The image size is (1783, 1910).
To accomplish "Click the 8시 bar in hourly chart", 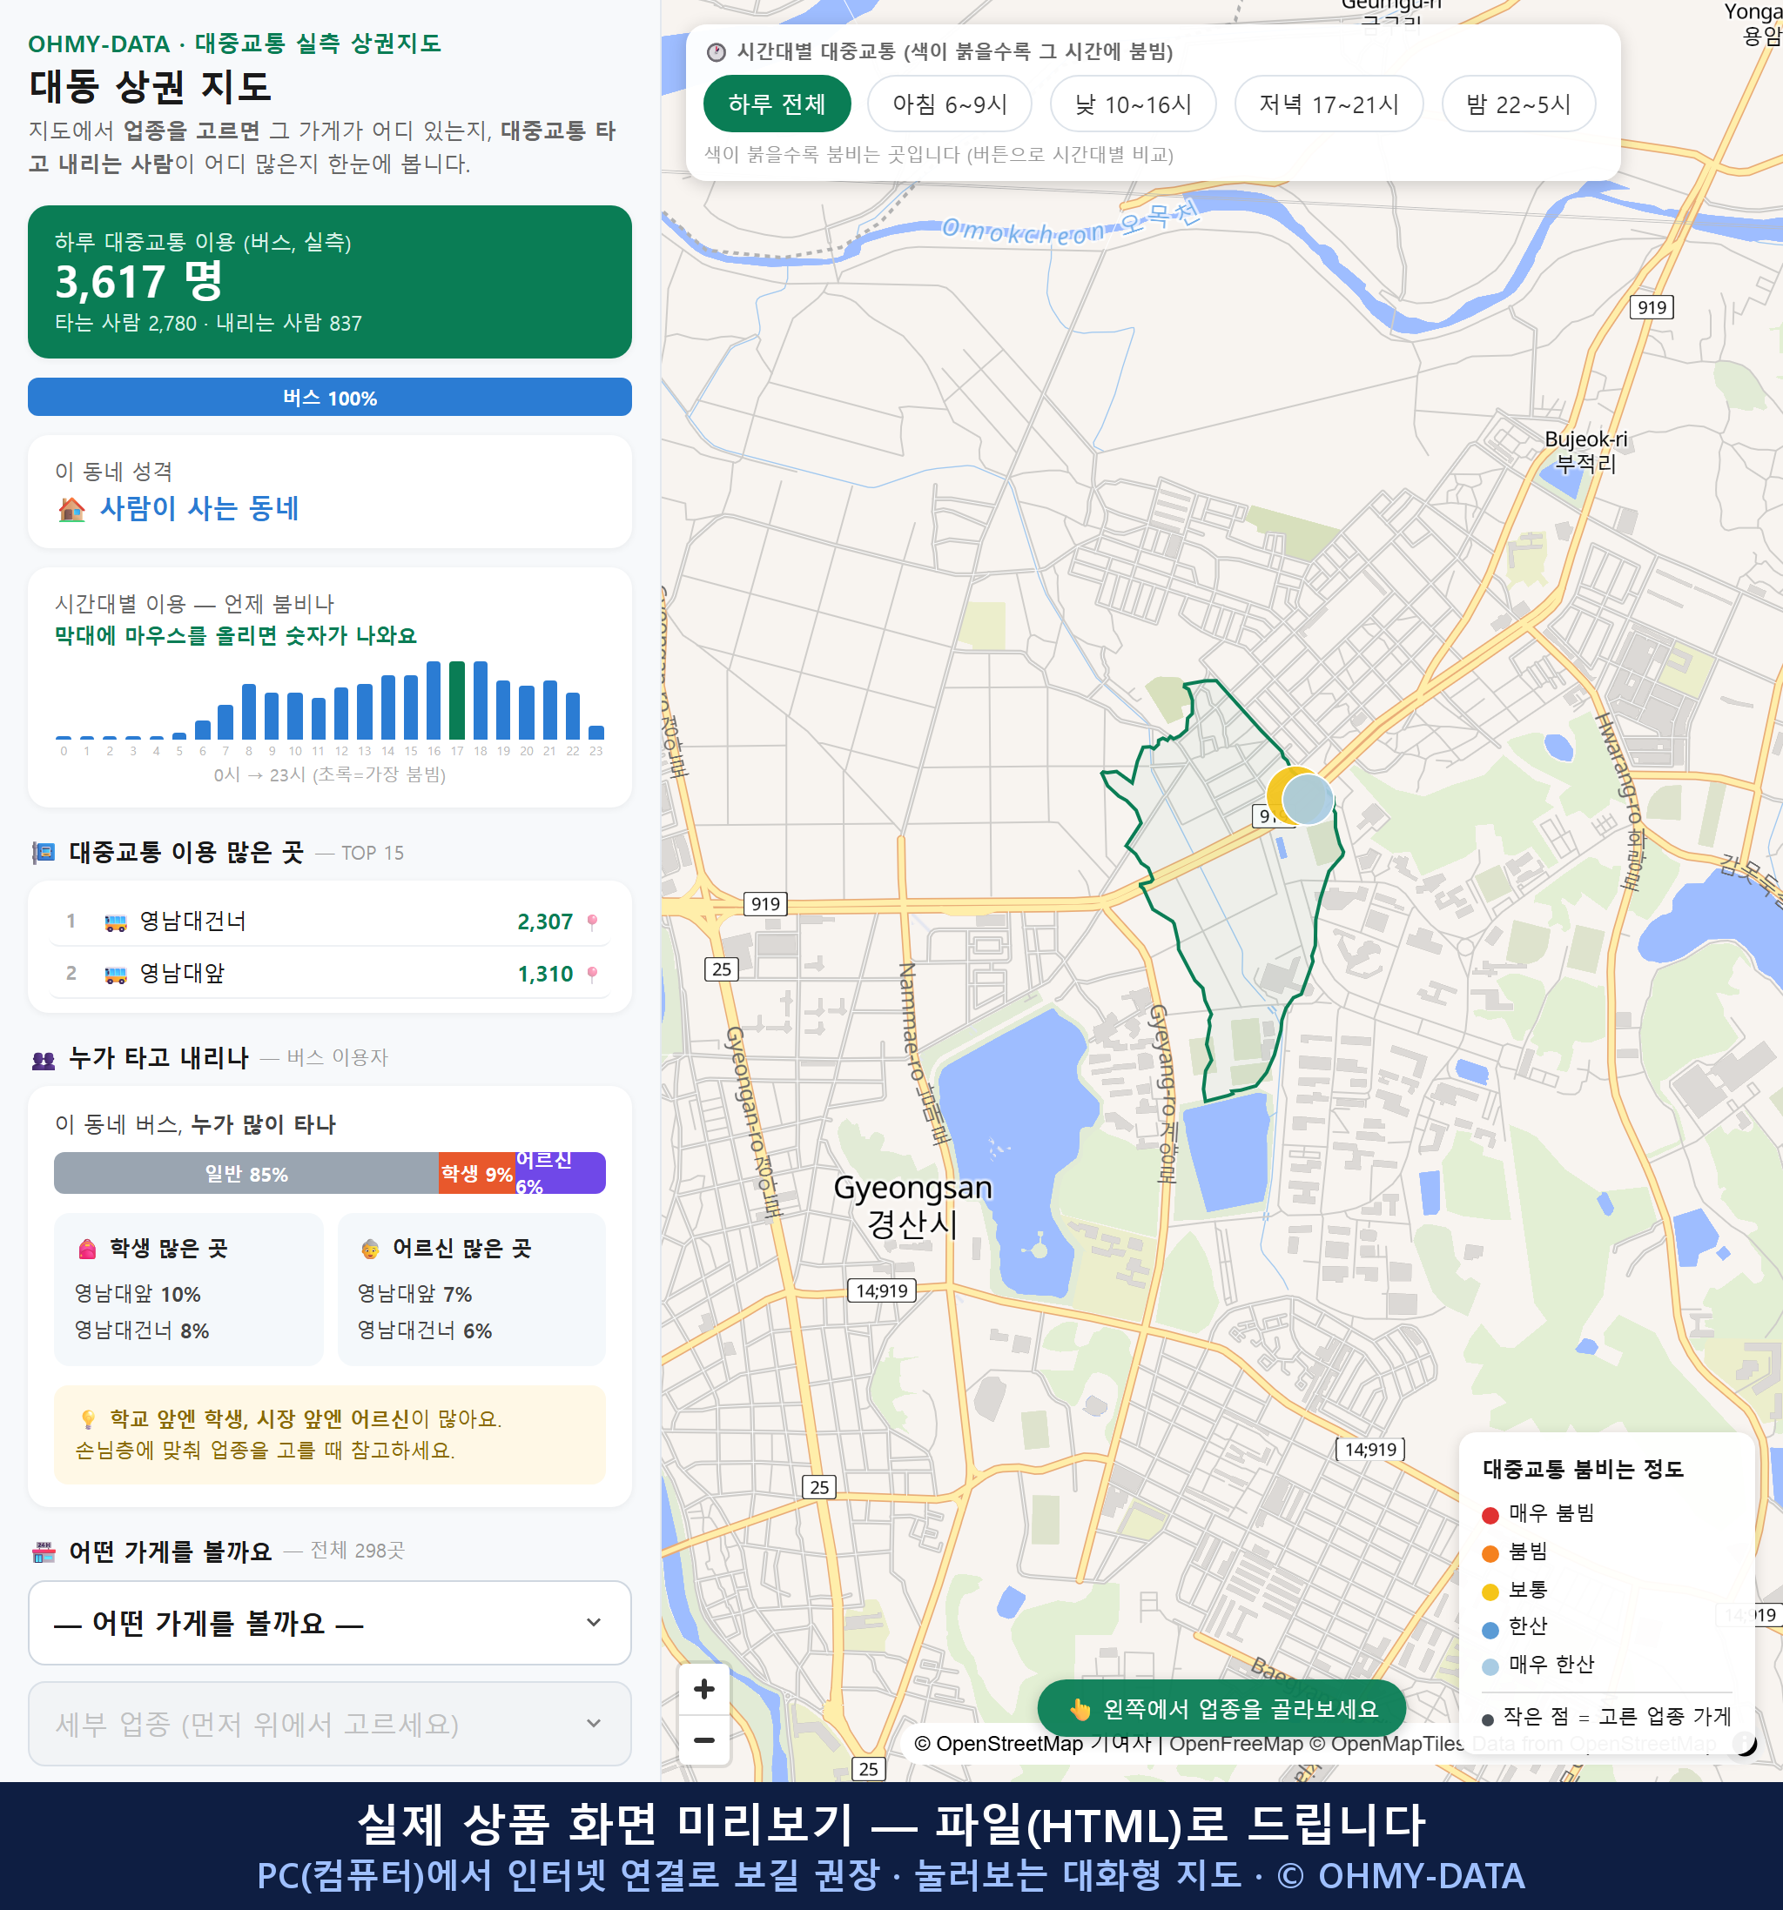I will 249,711.
